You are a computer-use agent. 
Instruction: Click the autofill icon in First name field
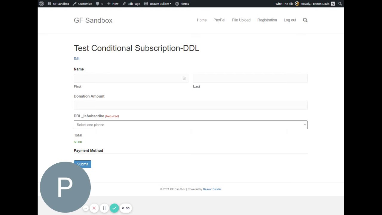[x=184, y=79]
